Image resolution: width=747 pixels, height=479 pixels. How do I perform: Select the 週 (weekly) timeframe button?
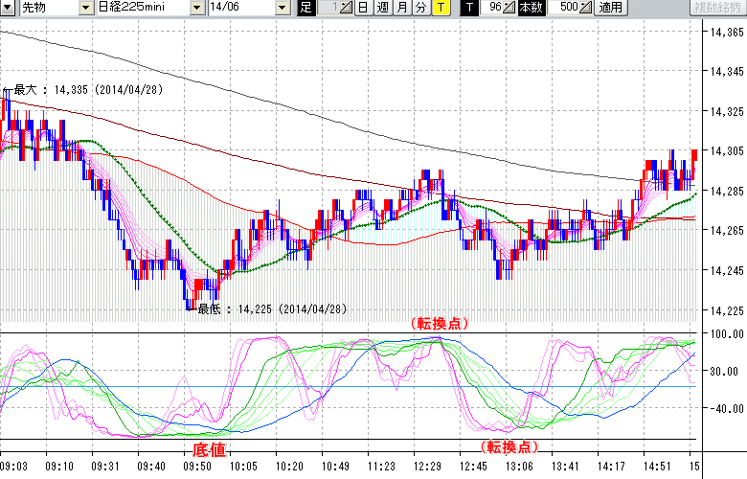(382, 8)
